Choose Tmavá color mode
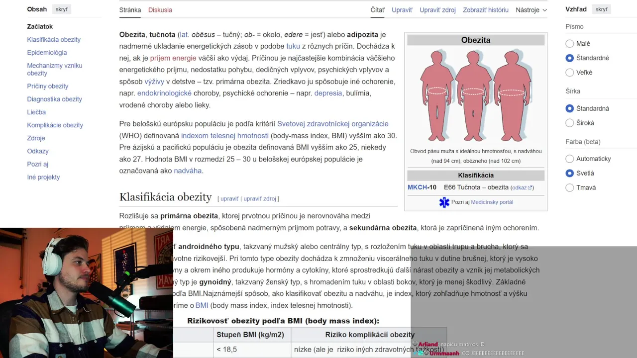The image size is (637, 358). point(570,188)
